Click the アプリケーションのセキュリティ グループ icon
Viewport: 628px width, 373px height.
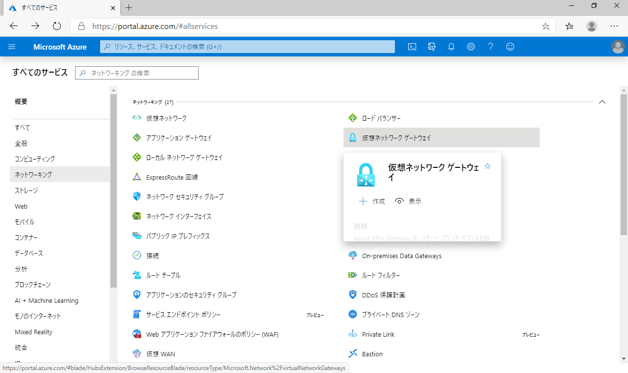pos(137,295)
